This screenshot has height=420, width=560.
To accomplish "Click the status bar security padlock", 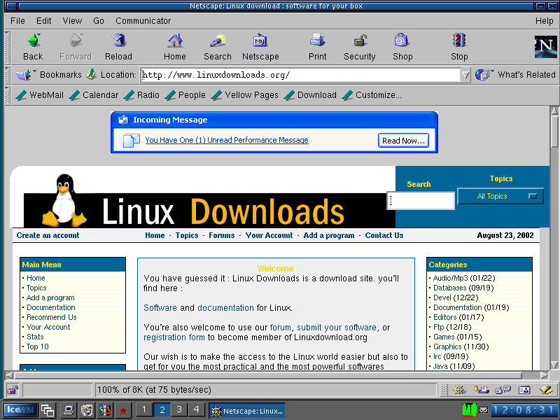I will click(x=13, y=390).
